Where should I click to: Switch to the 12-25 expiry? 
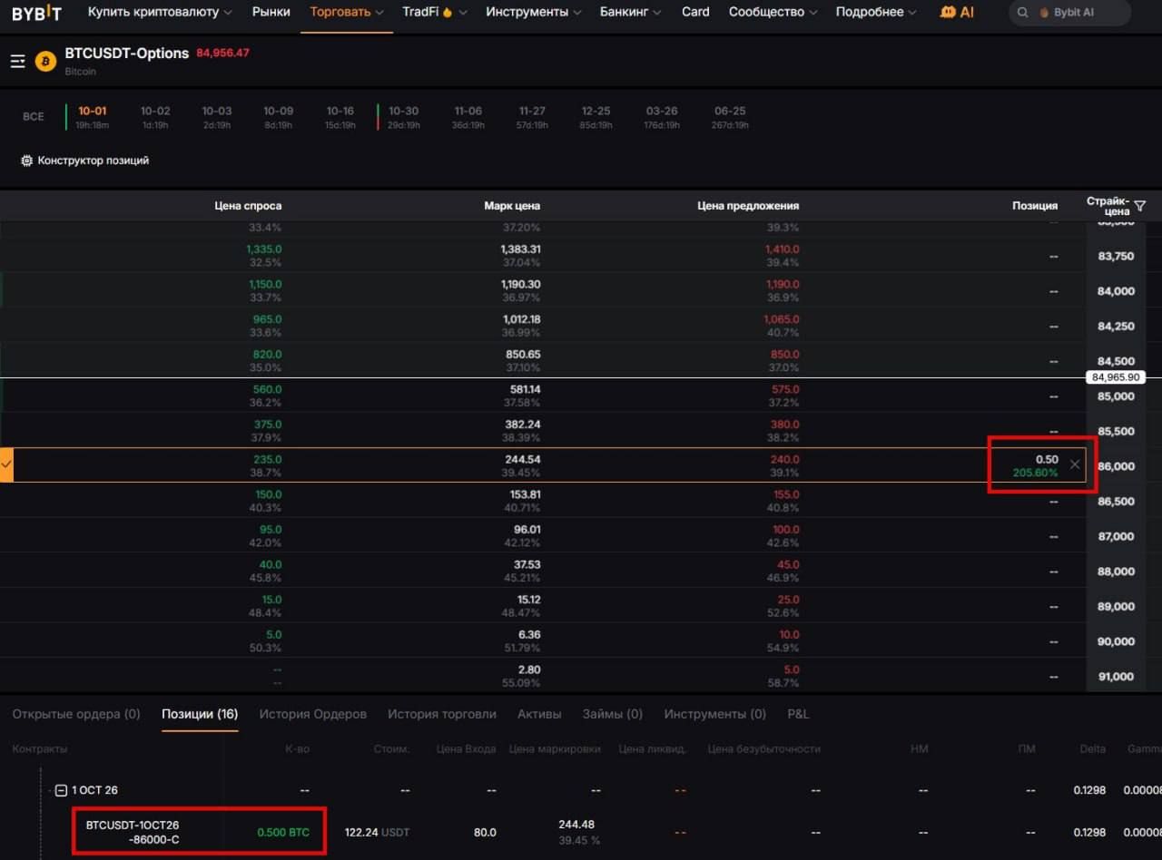click(596, 117)
